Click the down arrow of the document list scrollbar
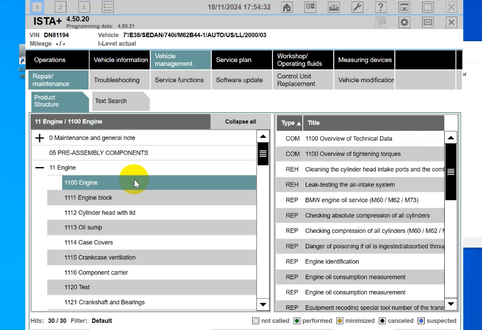 coord(451,304)
